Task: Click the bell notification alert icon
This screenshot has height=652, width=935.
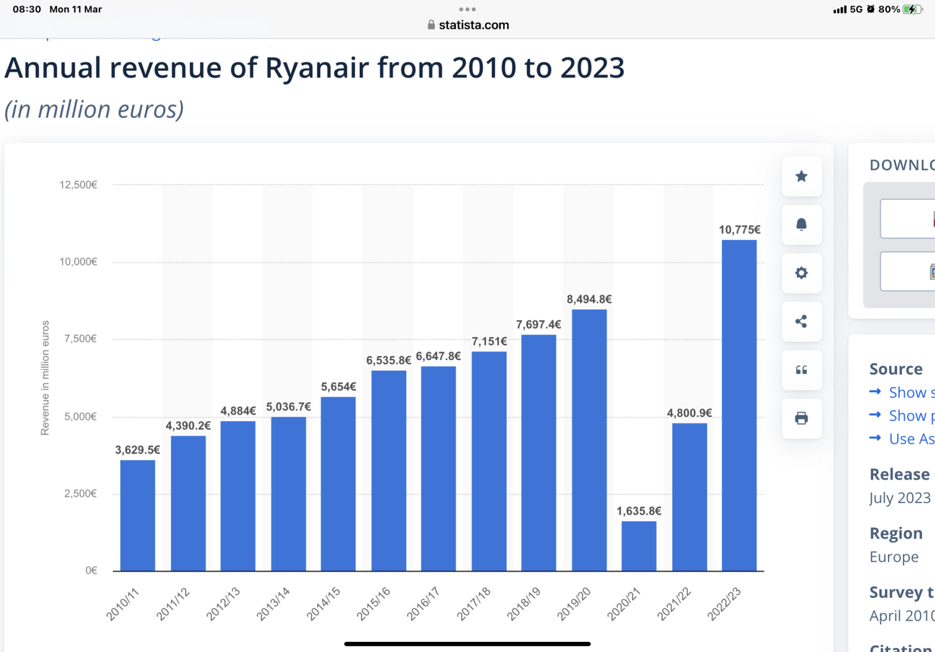Action: tap(801, 225)
